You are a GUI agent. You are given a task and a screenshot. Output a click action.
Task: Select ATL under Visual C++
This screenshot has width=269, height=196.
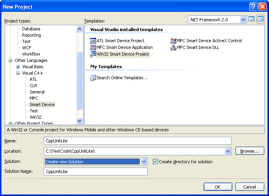coord(33,80)
